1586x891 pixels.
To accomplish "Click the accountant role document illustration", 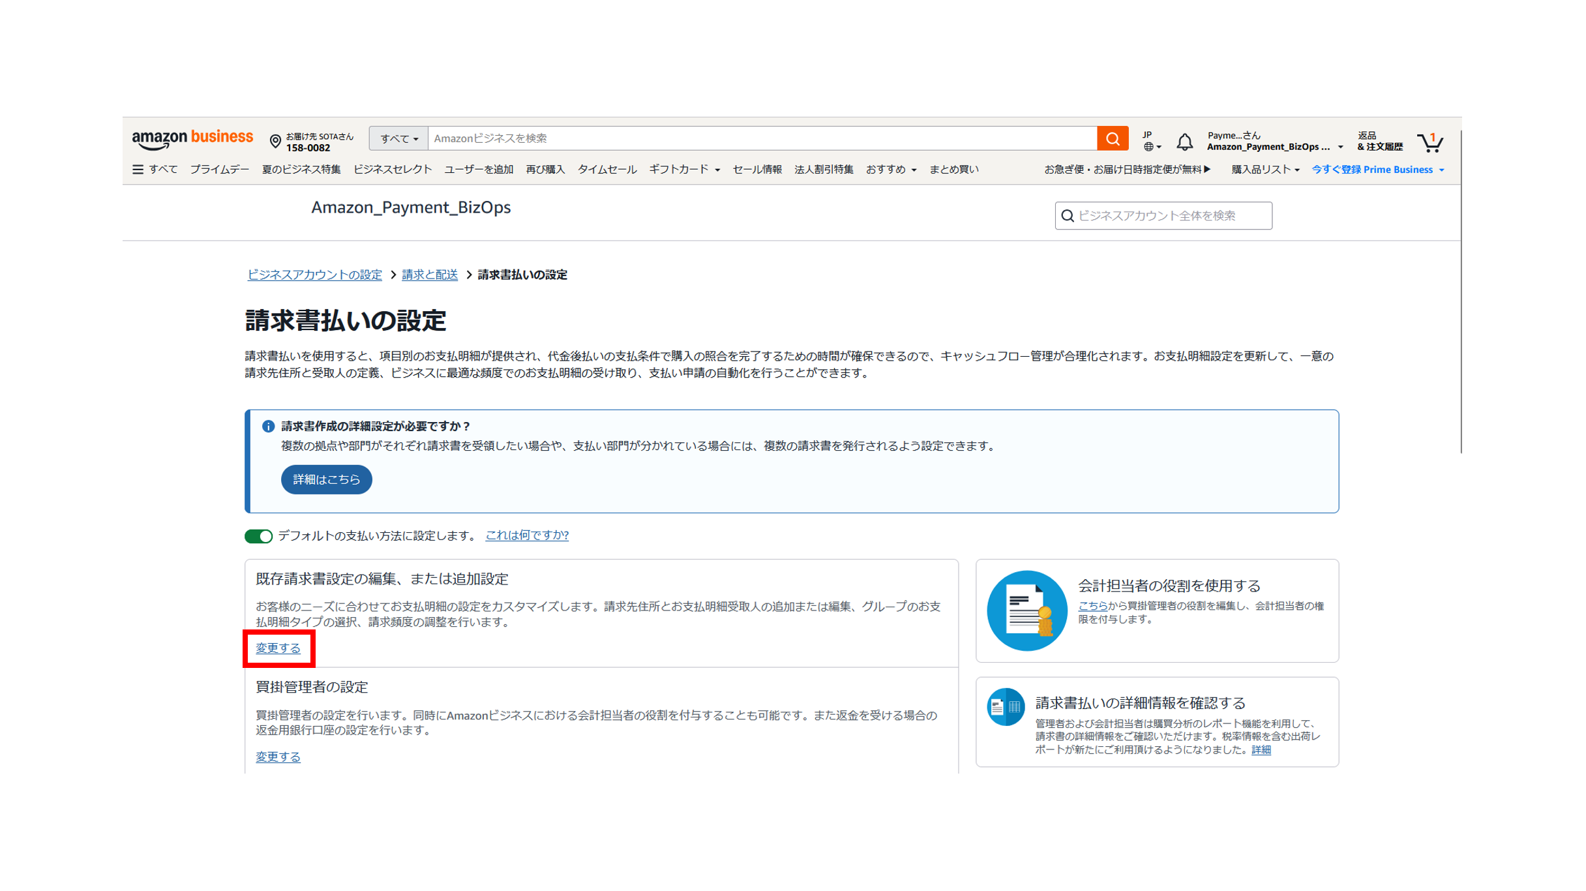I will pyautogui.click(x=1026, y=611).
